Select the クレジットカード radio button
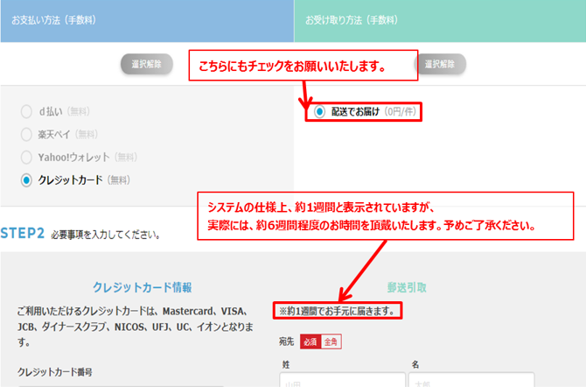This screenshot has height=387, width=586. [x=26, y=180]
